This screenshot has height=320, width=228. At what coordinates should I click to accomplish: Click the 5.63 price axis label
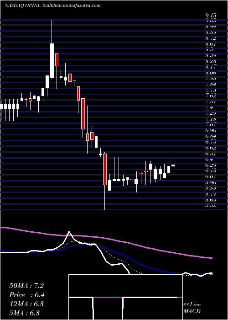(211, 200)
